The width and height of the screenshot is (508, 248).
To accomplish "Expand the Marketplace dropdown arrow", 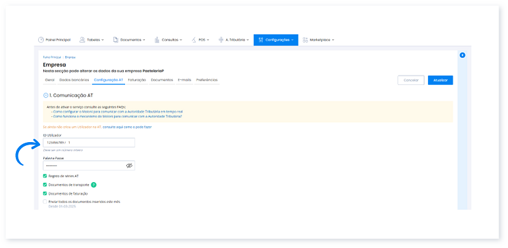I will coord(333,40).
